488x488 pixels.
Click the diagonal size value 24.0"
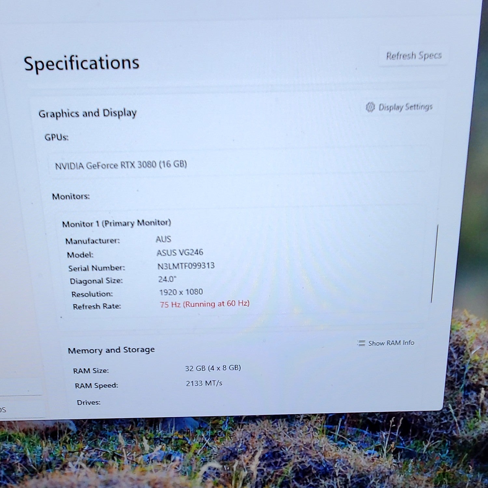point(167,279)
